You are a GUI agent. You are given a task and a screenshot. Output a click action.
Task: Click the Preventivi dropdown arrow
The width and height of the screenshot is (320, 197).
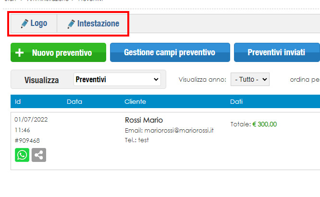click(156, 79)
